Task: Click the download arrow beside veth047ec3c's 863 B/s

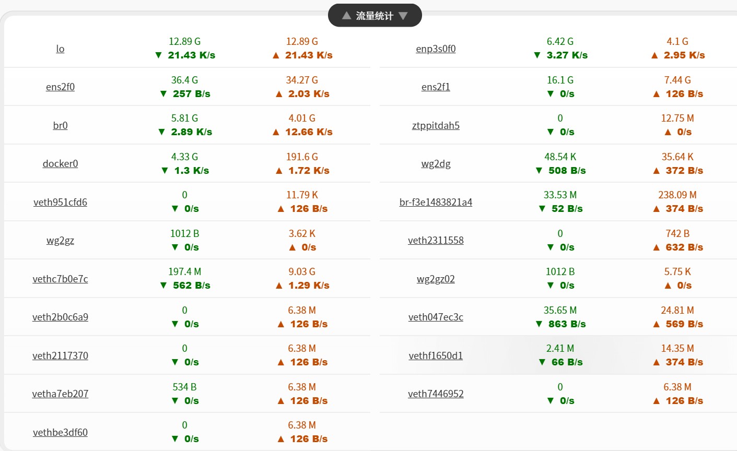Action: click(539, 324)
